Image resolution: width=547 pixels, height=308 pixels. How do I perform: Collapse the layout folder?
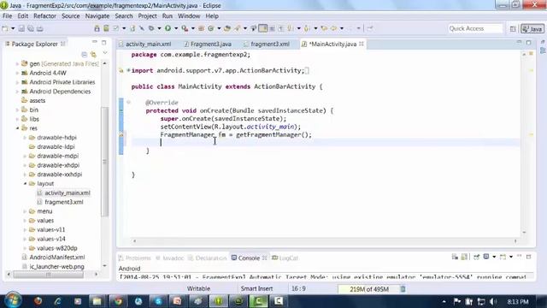[25, 184]
